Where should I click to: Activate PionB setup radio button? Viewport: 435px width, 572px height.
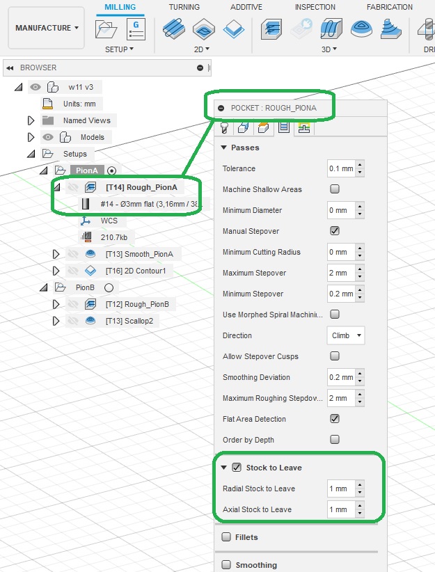pyautogui.click(x=109, y=288)
